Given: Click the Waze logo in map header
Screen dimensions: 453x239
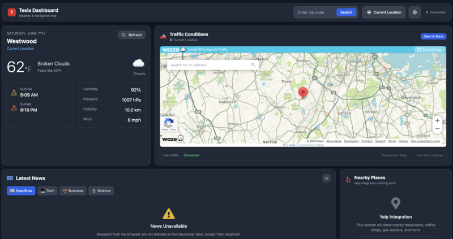Looking at the screenshot, I should (x=174, y=50).
